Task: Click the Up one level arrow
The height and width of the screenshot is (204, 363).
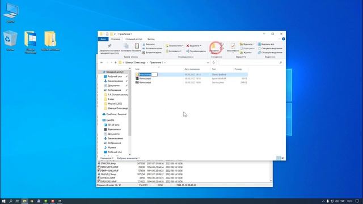Action: pos(116,62)
